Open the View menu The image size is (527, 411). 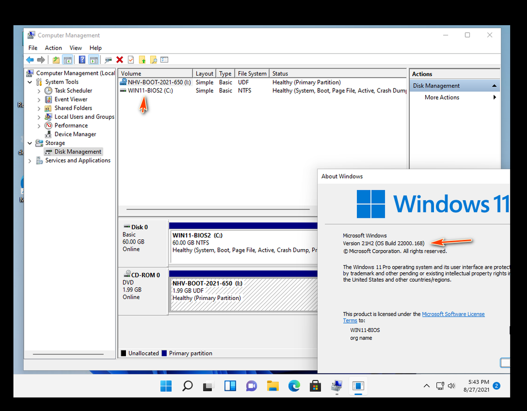pyautogui.click(x=76, y=48)
